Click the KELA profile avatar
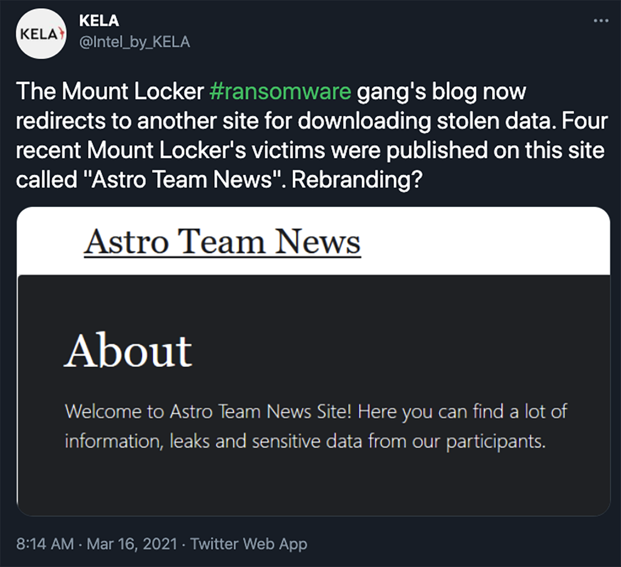This screenshot has width=621, height=567. [x=41, y=34]
